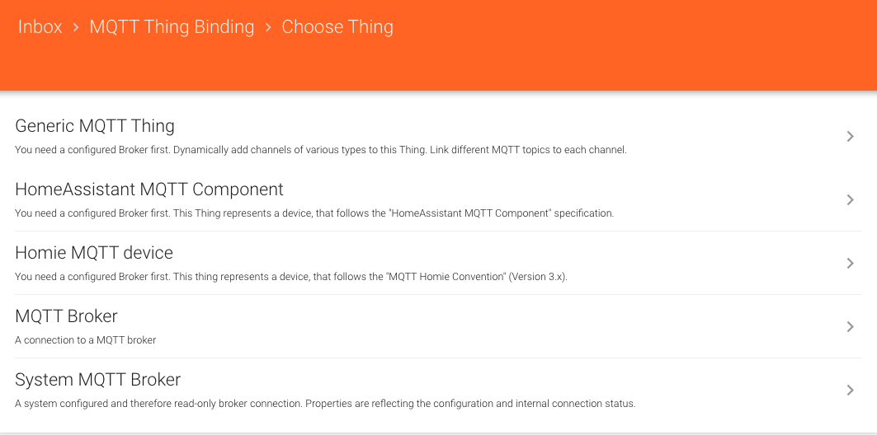Click the read-only broker connection description
The image size is (877, 435).
(325, 404)
